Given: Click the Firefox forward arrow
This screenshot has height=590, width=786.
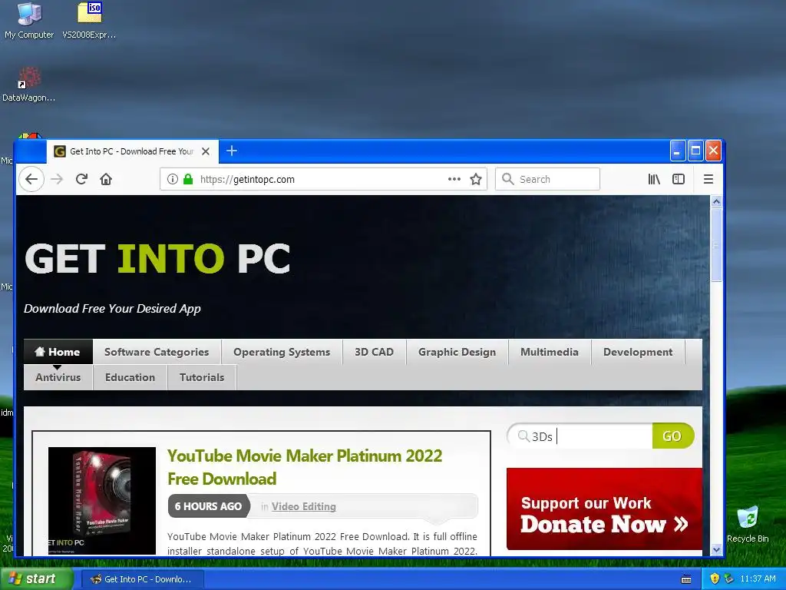Looking at the screenshot, I should coord(57,179).
